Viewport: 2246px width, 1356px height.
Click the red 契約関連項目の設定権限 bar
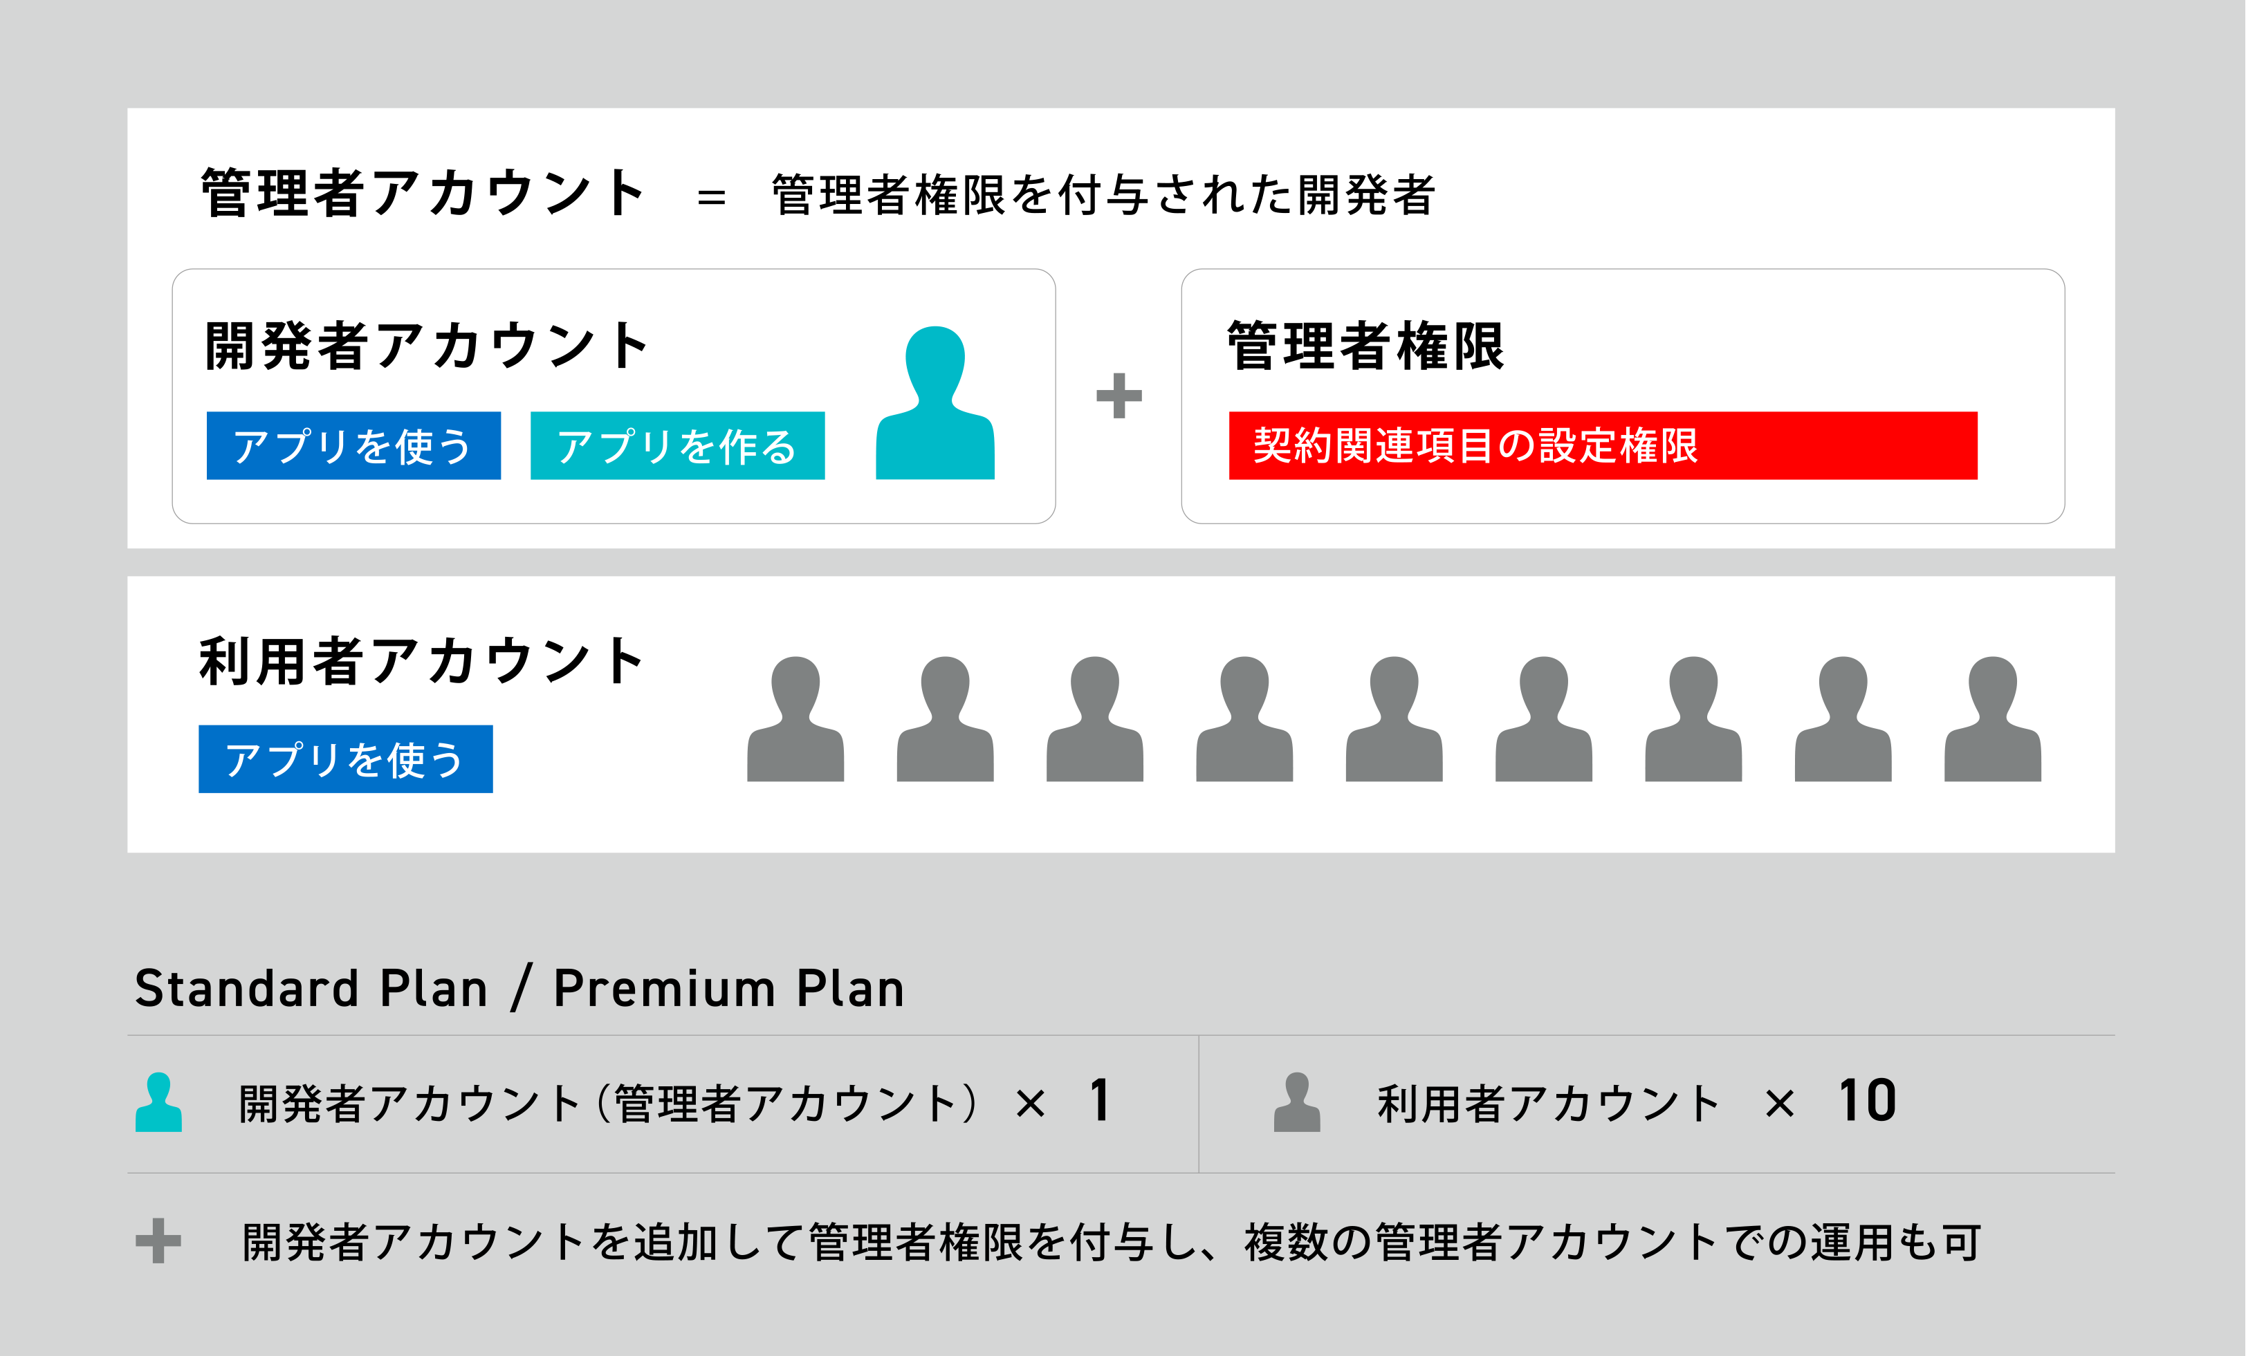1603,445
